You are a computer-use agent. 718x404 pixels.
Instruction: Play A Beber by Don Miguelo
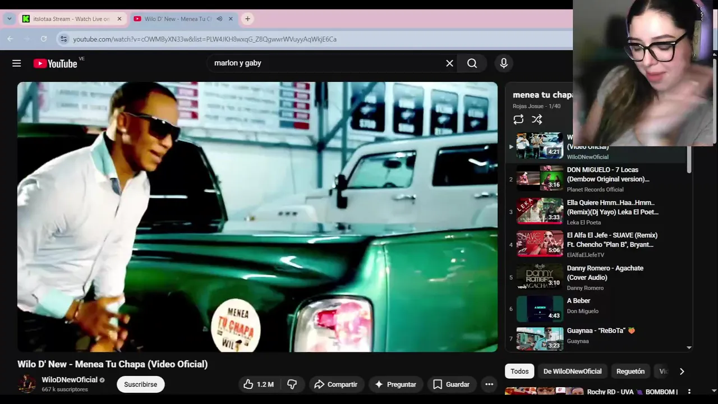coord(597,310)
